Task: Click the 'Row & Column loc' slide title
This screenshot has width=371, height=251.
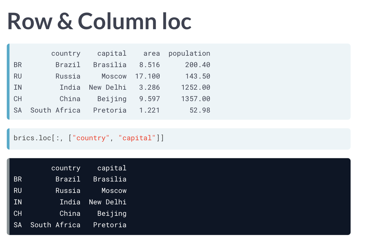Action: pyautogui.click(x=99, y=21)
